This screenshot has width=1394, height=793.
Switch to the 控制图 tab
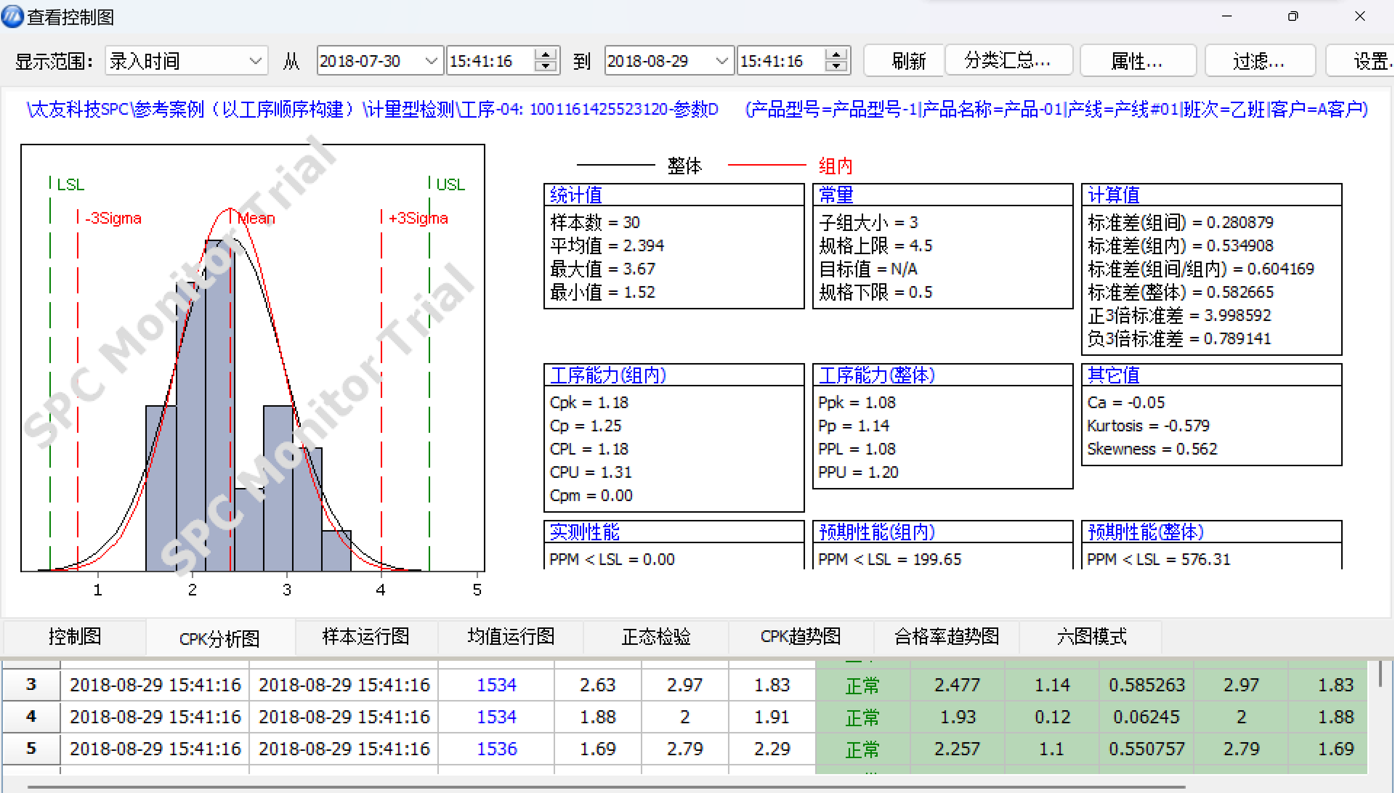tap(75, 636)
